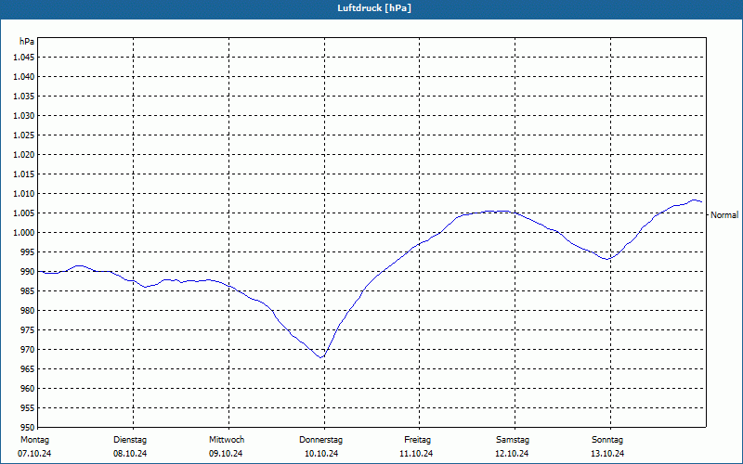Click the 1.010 y-axis value
This screenshot has height=464, width=743.
(x=24, y=194)
